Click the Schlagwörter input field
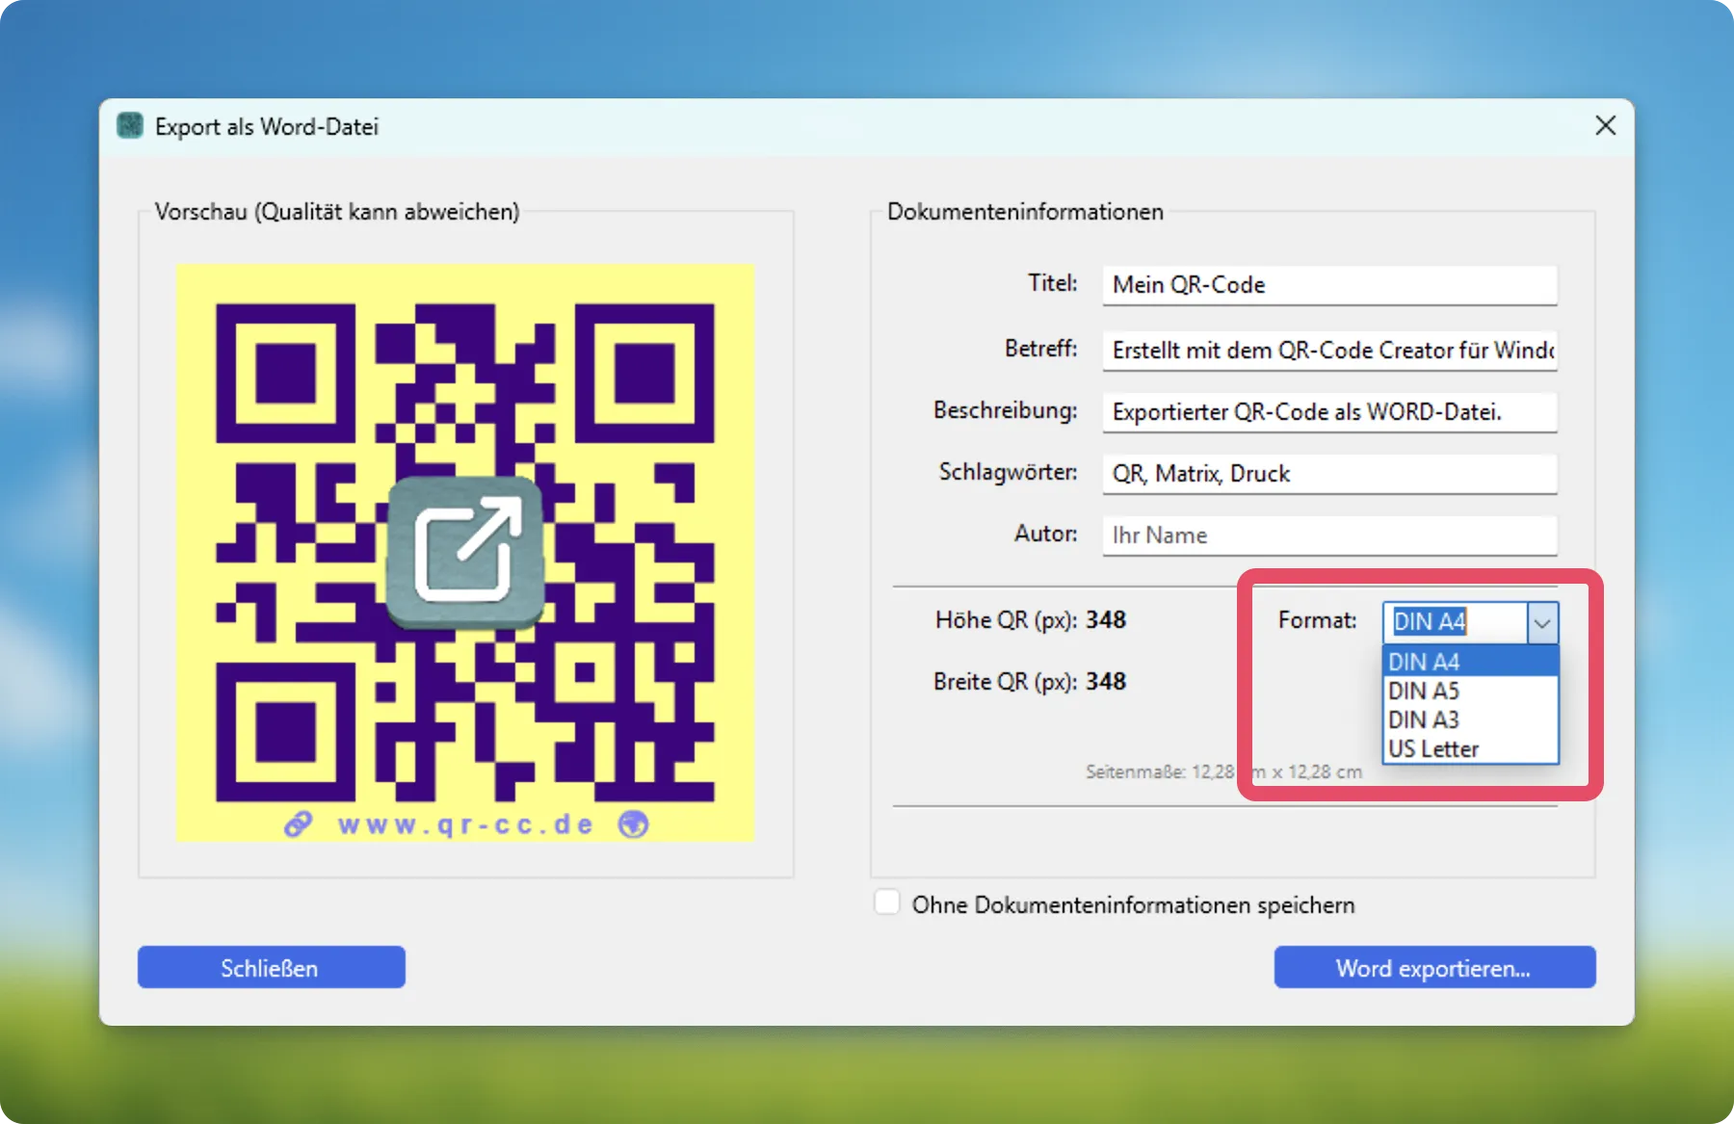 click(x=1329, y=474)
